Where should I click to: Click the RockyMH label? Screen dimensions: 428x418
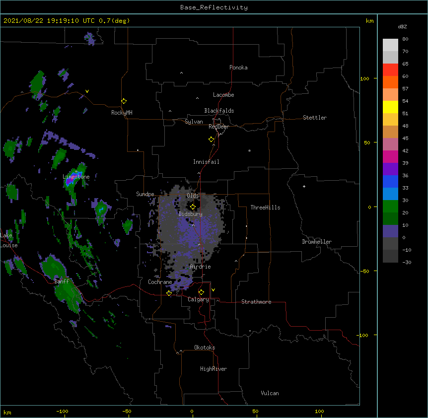(122, 113)
